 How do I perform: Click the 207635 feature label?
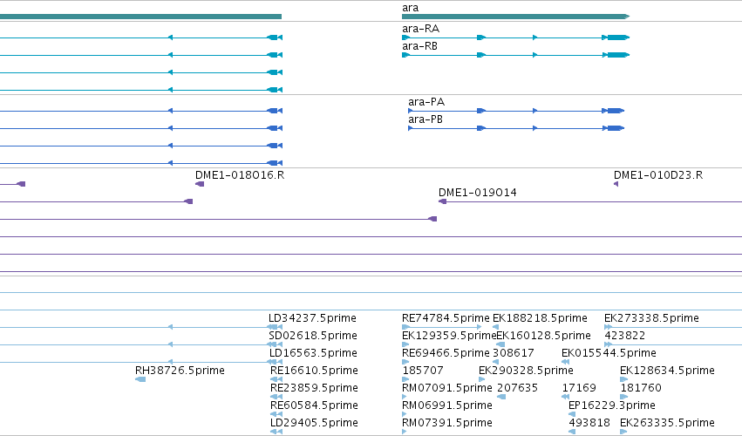pyautogui.click(x=518, y=388)
